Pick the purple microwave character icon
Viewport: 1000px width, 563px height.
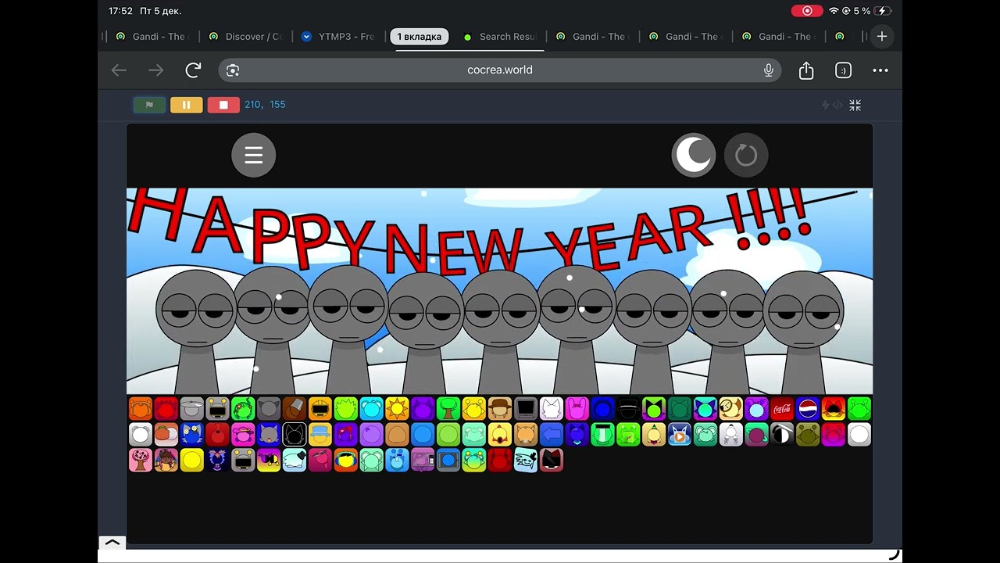pyautogui.click(x=423, y=460)
